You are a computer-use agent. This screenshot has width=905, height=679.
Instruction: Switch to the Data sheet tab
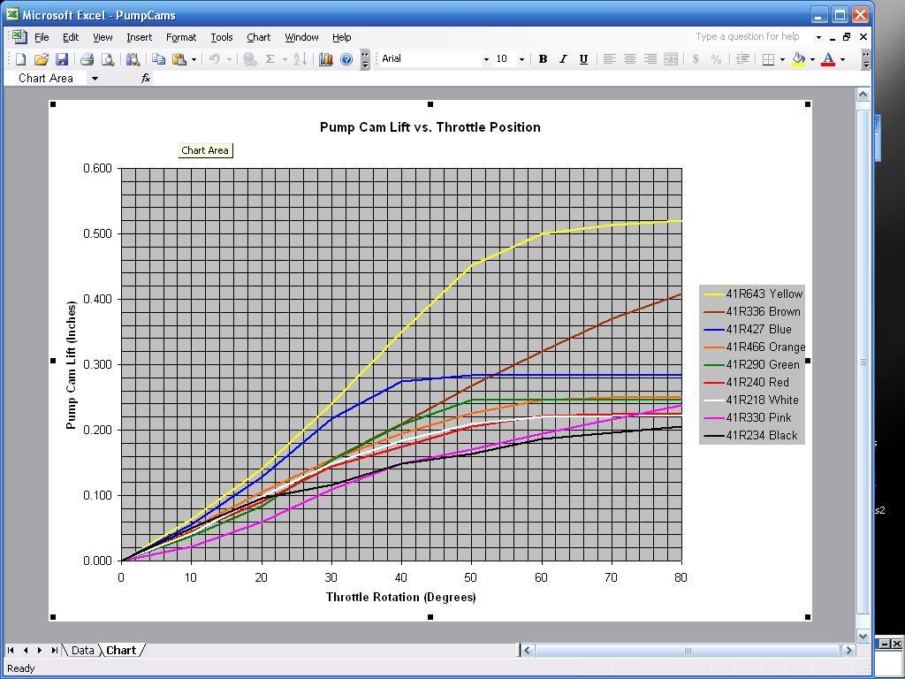click(82, 650)
